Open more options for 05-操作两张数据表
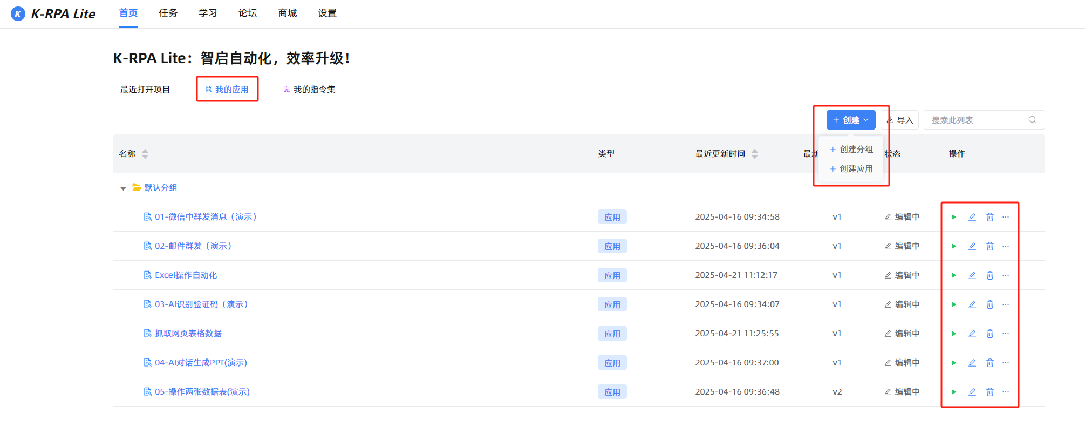 1006,392
